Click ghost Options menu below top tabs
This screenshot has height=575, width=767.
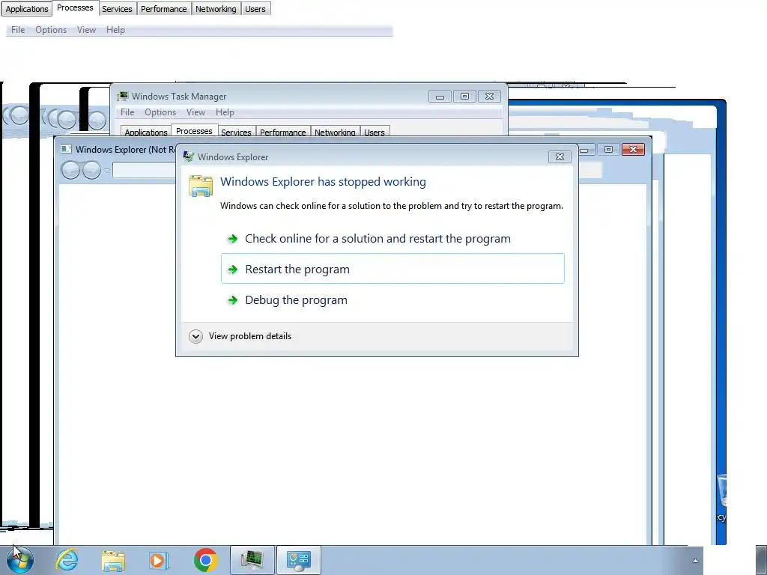pyautogui.click(x=51, y=30)
